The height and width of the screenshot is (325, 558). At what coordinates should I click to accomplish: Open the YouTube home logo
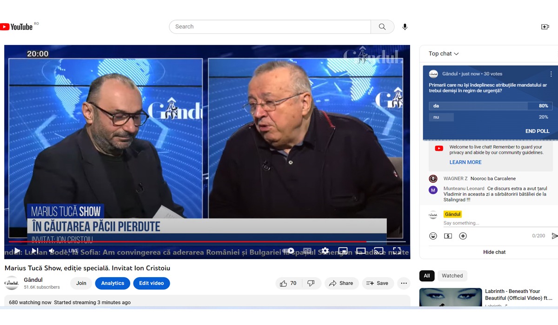coord(16,27)
